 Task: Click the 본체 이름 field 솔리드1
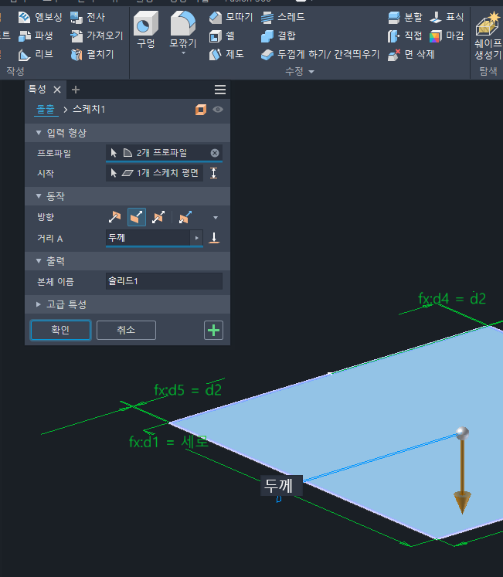point(164,281)
